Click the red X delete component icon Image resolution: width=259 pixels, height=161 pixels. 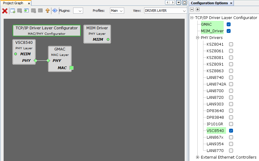(x=5, y=11)
